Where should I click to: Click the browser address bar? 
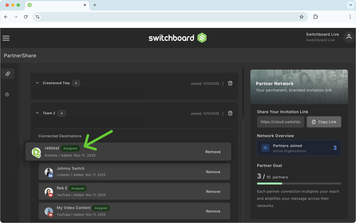[x=170, y=17]
